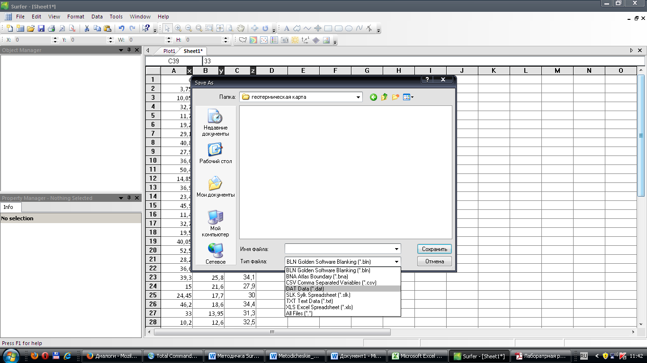Image resolution: width=647 pixels, height=363 pixels.
Task: Open the Data menu
Action: tap(97, 17)
